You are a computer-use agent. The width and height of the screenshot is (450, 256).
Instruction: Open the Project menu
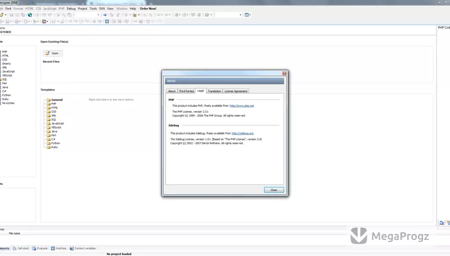pyautogui.click(x=82, y=8)
